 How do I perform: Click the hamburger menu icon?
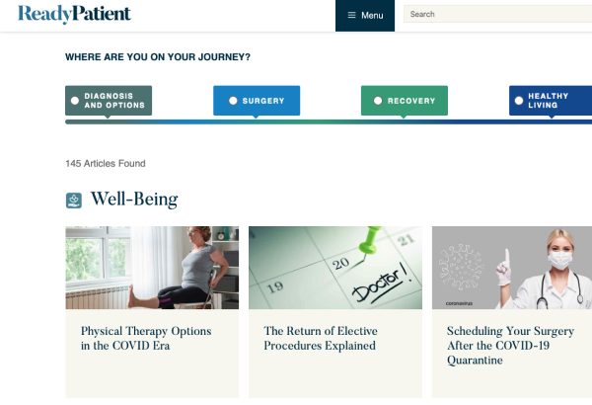coord(351,16)
